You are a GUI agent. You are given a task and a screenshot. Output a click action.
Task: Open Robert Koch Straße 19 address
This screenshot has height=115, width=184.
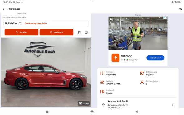pos(118,105)
